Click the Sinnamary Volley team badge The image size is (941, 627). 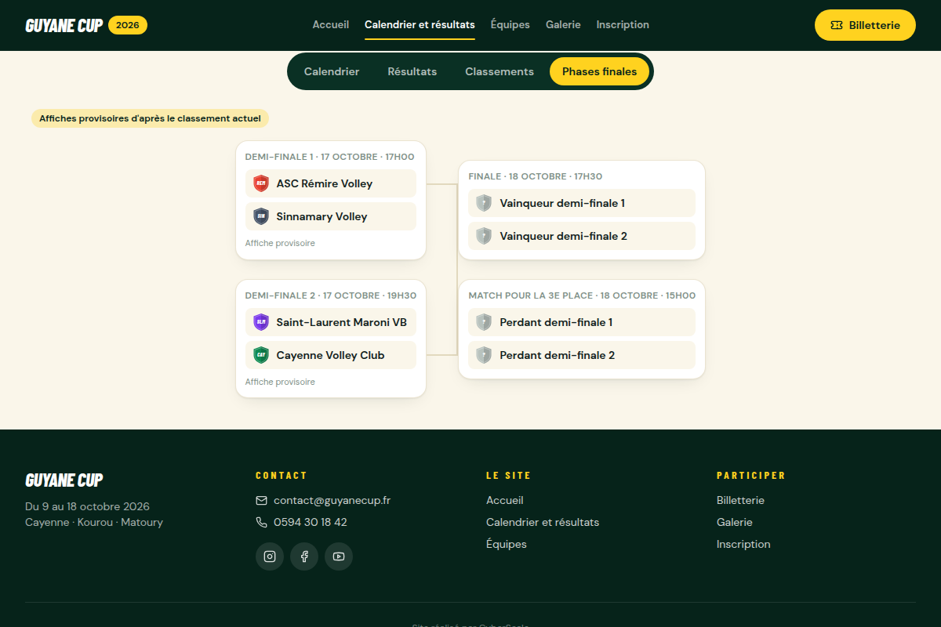click(x=261, y=216)
